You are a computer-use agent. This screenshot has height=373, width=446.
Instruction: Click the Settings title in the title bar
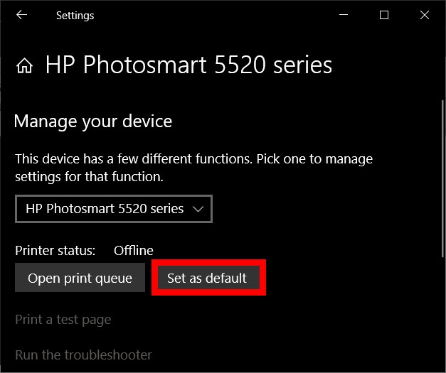click(75, 15)
